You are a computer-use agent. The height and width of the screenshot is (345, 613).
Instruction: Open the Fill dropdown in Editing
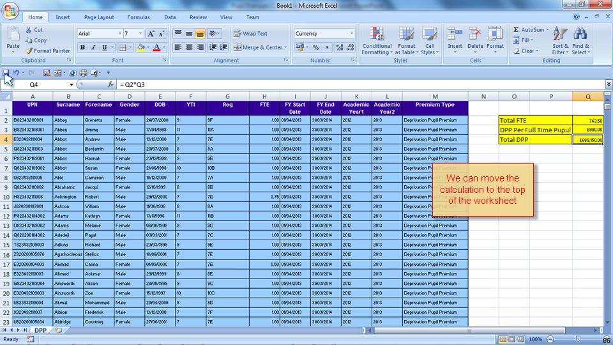point(523,40)
